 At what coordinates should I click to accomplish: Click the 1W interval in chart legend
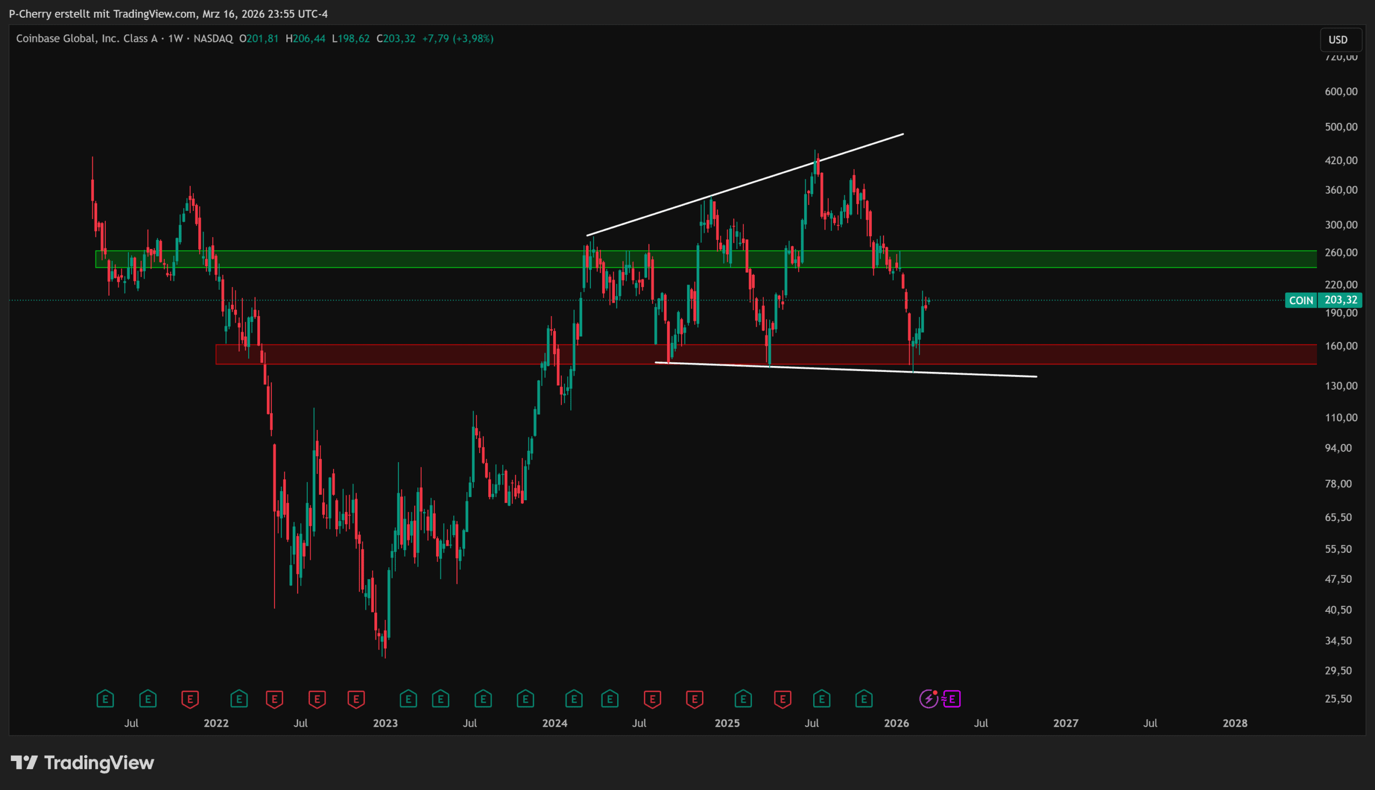pos(175,39)
